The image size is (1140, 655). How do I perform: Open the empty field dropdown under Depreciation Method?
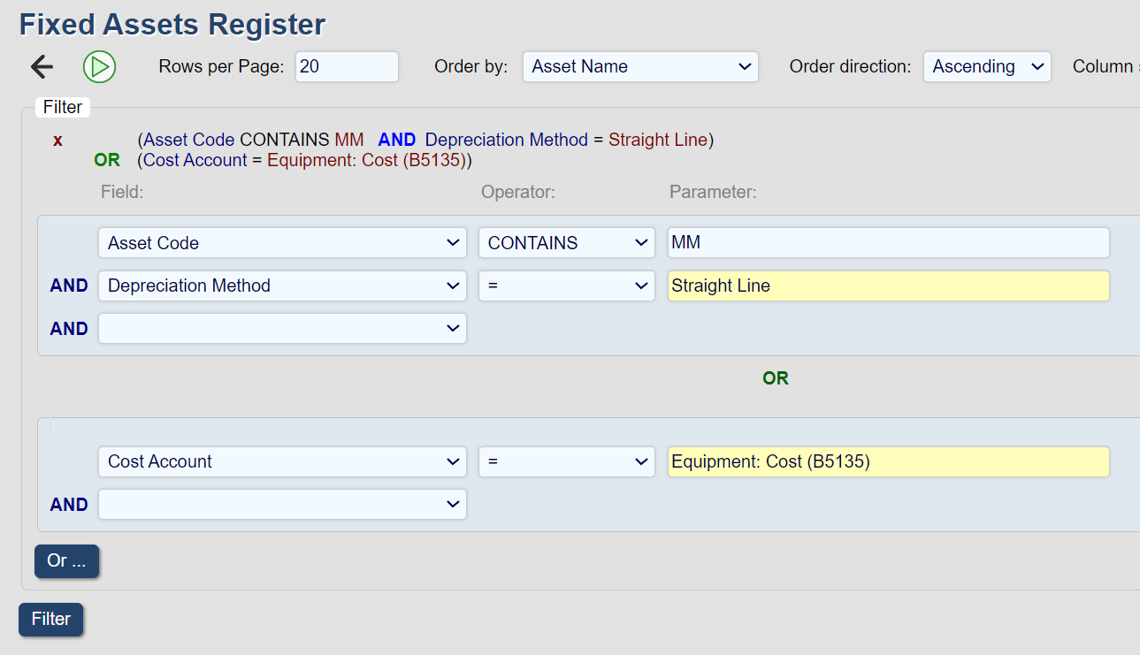pyautogui.click(x=281, y=328)
